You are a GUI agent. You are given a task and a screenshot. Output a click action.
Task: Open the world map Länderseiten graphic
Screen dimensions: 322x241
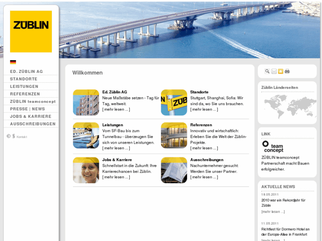click(290, 107)
